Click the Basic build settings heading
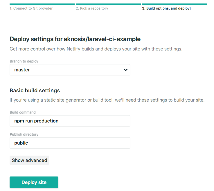The image size is (214, 191). click(35, 90)
